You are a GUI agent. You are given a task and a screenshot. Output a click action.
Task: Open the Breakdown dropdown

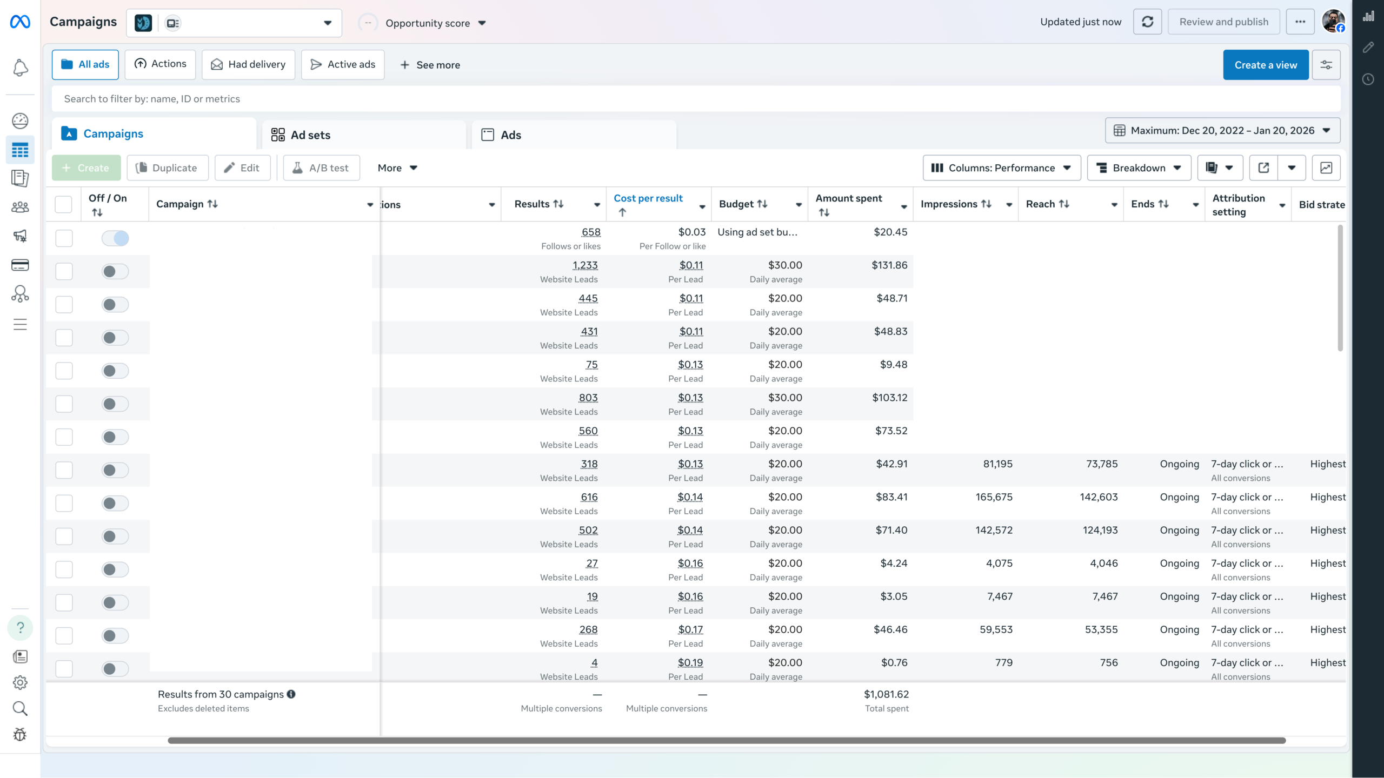tap(1139, 167)
